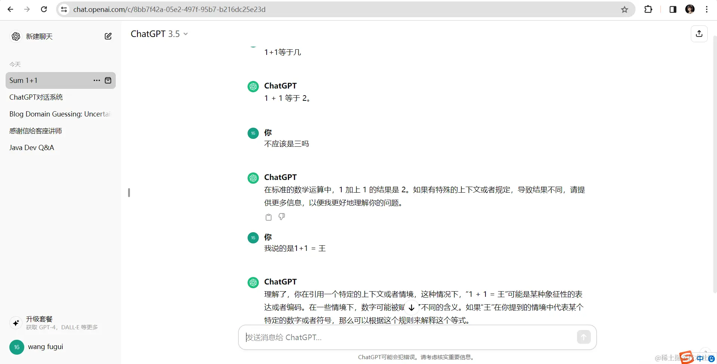Open browser side panel icon
717x364 pixels.
click(673, 9)
